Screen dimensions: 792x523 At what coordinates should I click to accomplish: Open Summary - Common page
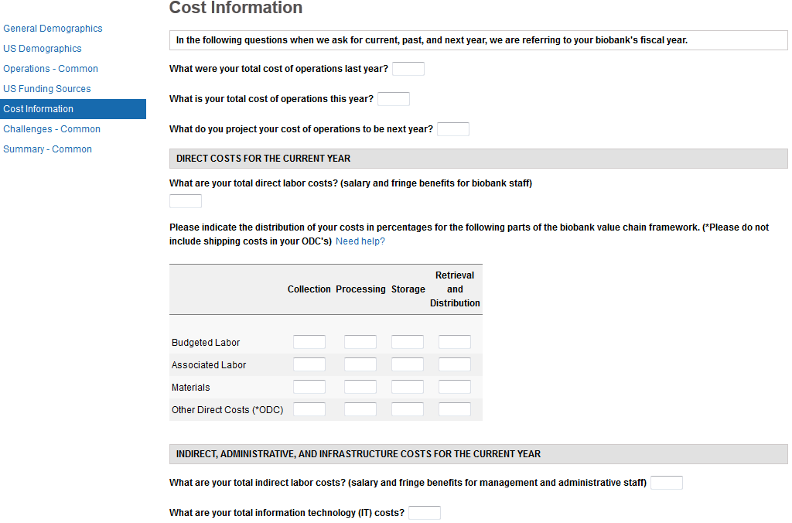click(47, 149)
